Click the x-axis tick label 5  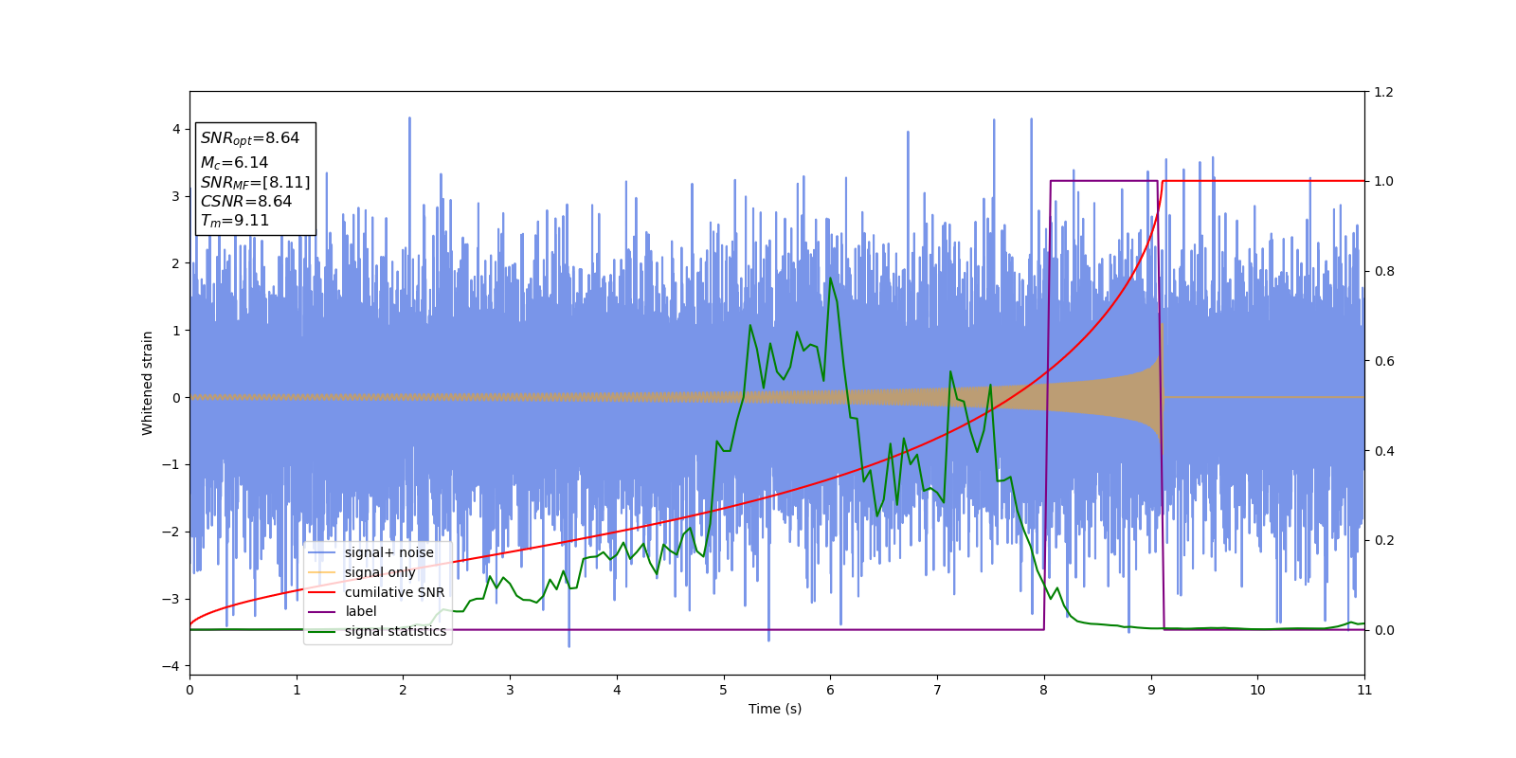click(724, 690)
